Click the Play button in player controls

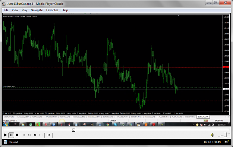coord(5,135)
